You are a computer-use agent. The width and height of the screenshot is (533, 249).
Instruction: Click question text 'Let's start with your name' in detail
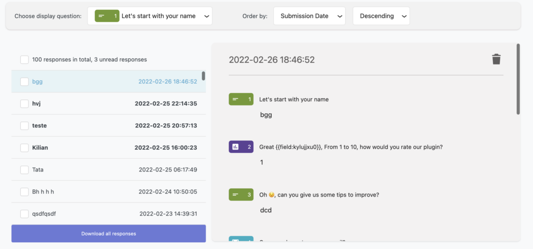[294, 99]
